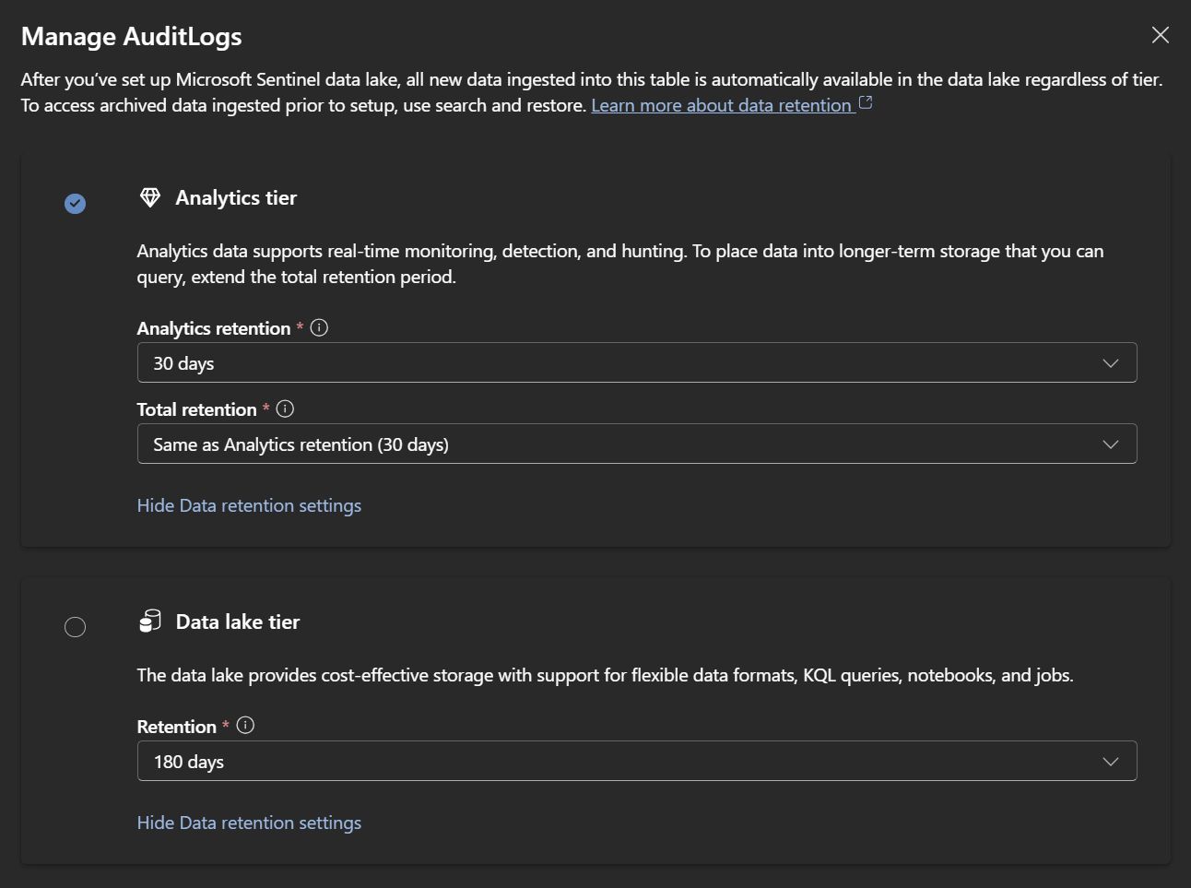The width and height of the screenshot is (1191, 888).
Task: Hide Analytics tier data retention settings
Action: (x=249, y=505)
